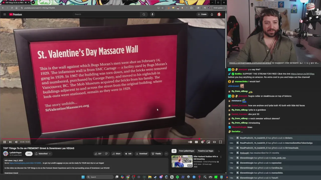Open the YouTube hamburger guide menu

pos(5,14)
